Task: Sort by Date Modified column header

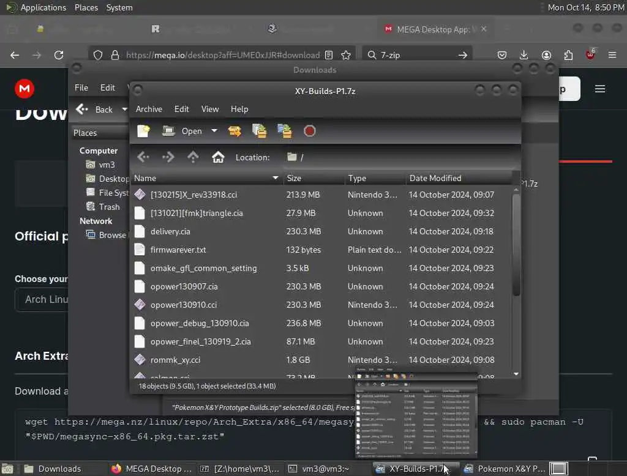Action: [459, 178]
